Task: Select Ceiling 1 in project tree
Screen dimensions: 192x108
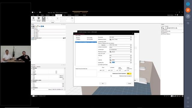Action: coord(37,31)
